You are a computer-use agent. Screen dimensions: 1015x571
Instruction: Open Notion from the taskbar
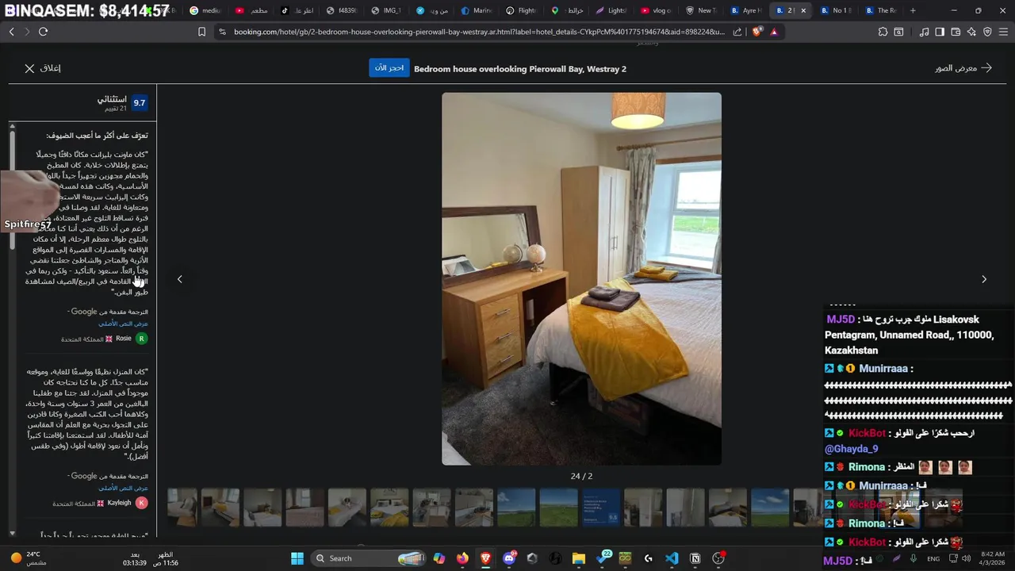pos(695,558)
